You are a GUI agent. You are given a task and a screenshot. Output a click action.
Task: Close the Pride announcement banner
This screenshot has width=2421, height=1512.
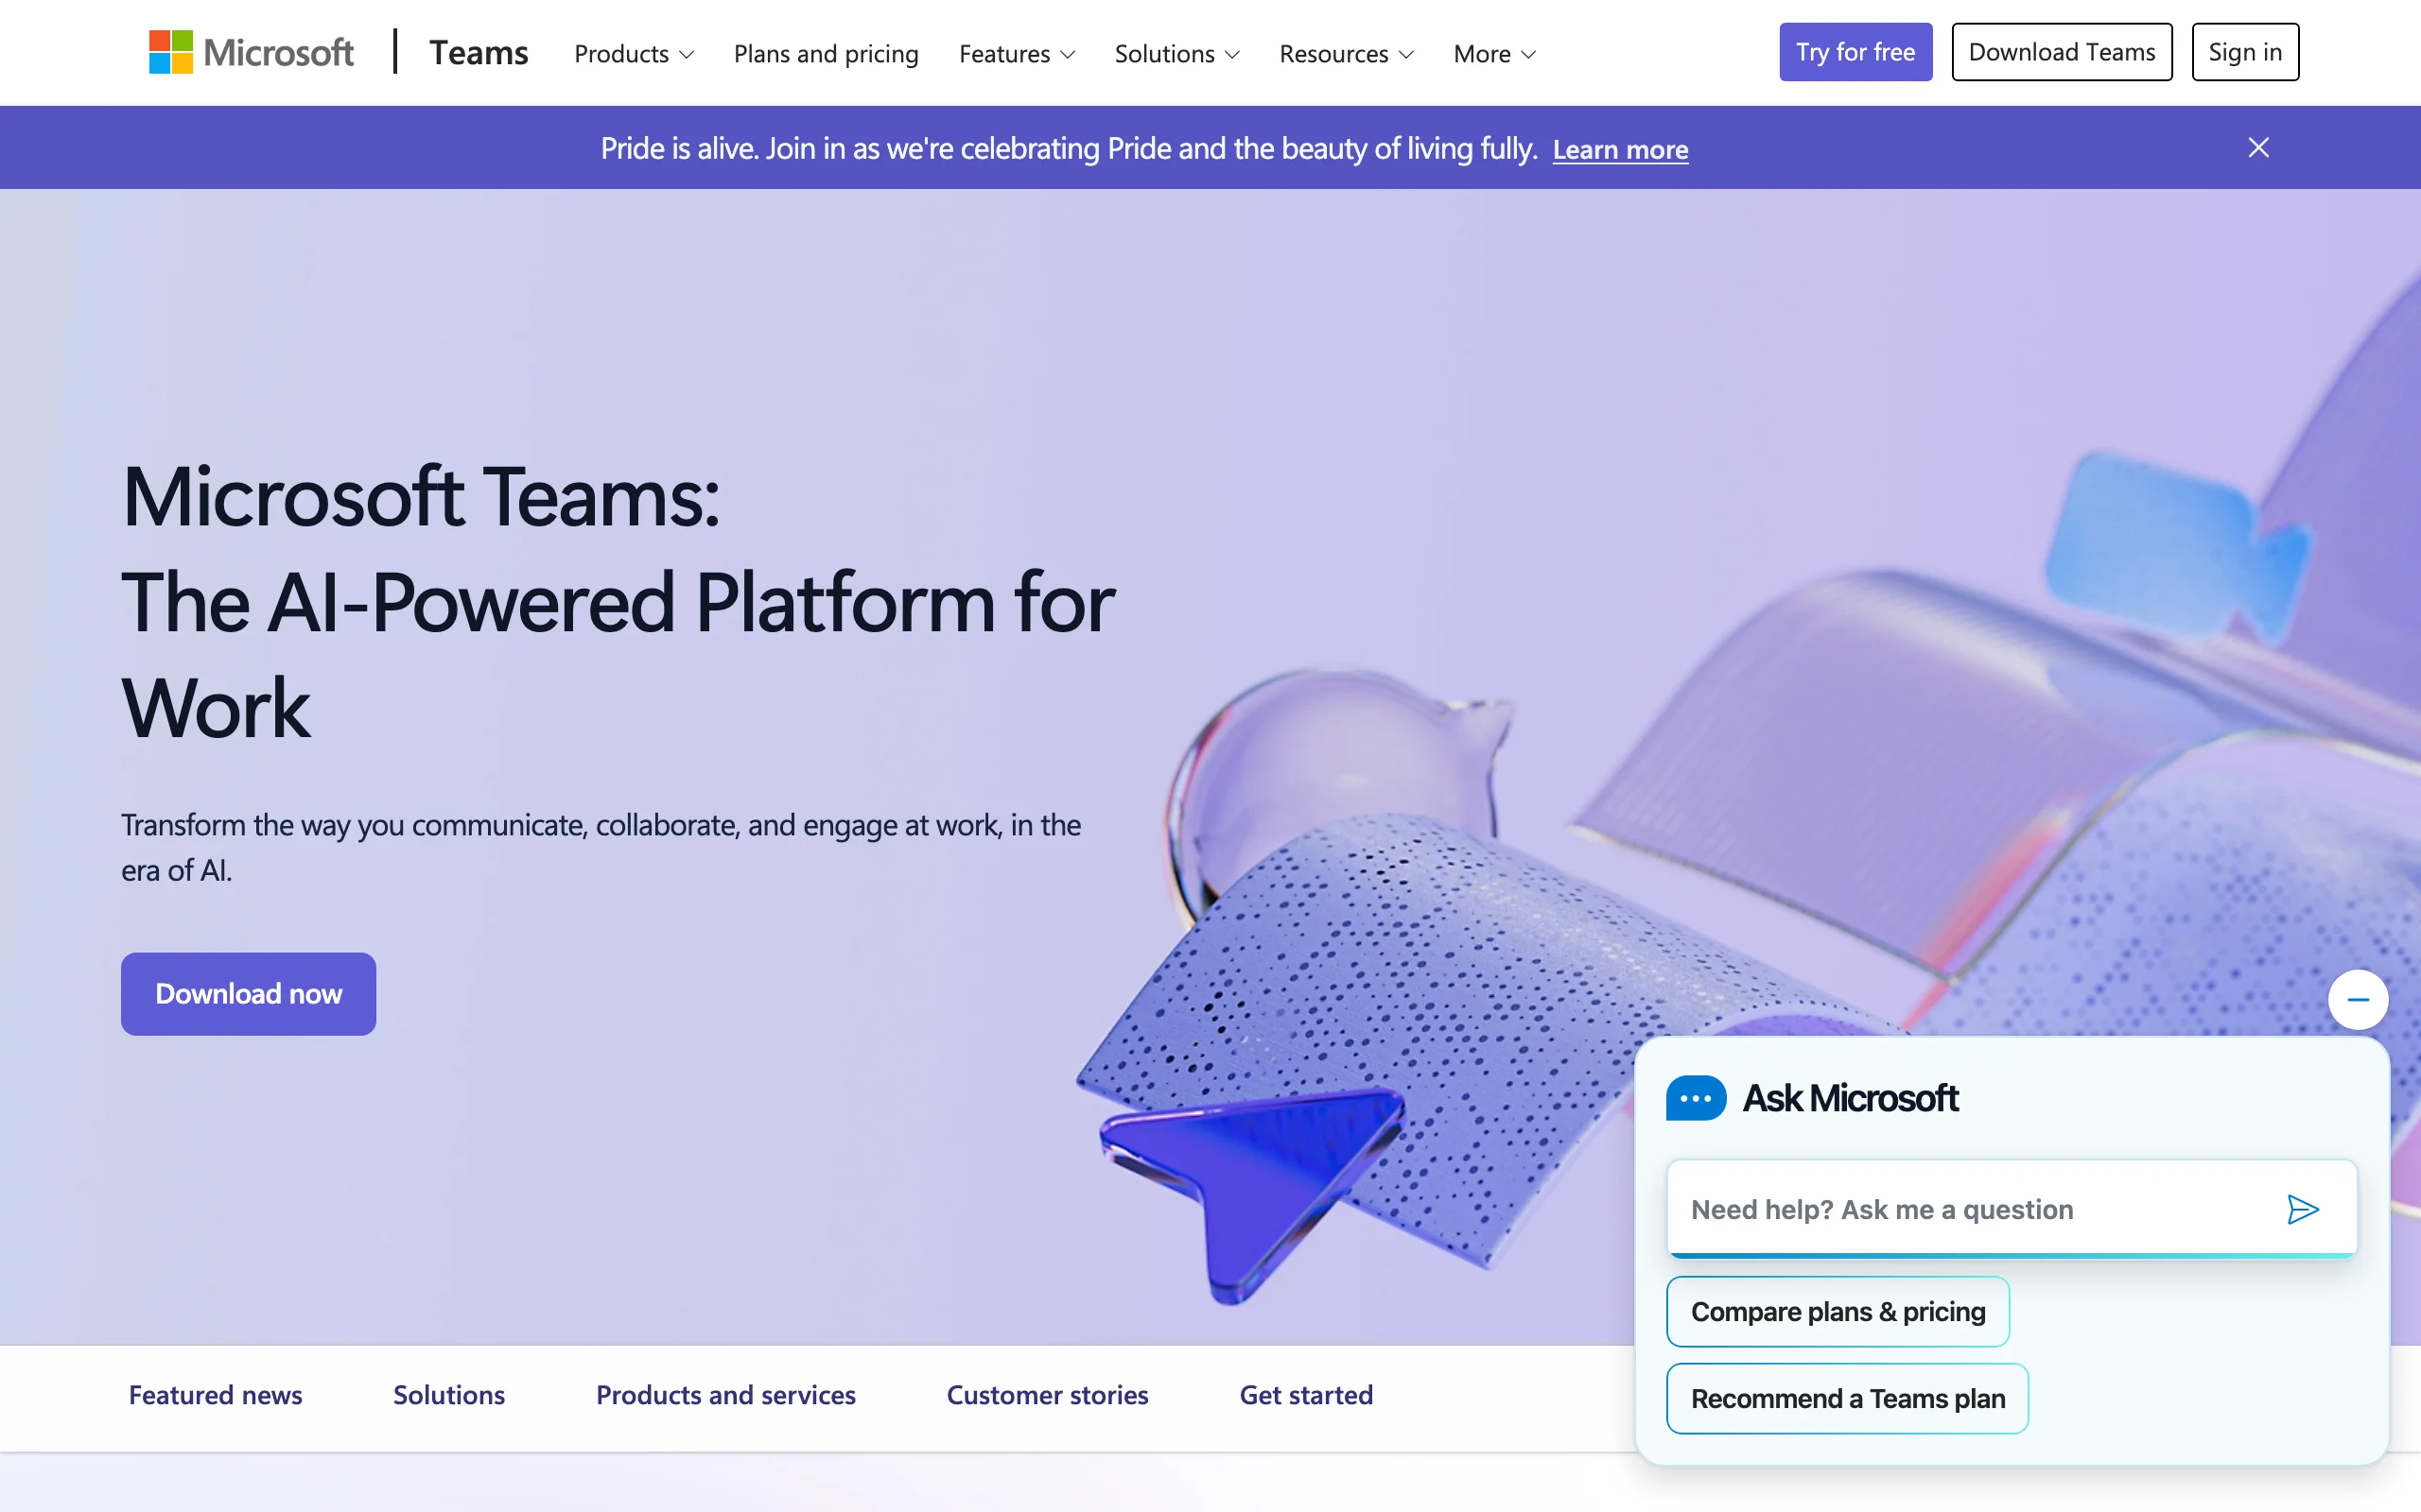pos(2258,148)
